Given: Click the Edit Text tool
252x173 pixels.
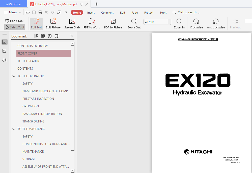Looking at the screenshot, I should point(37,24).
